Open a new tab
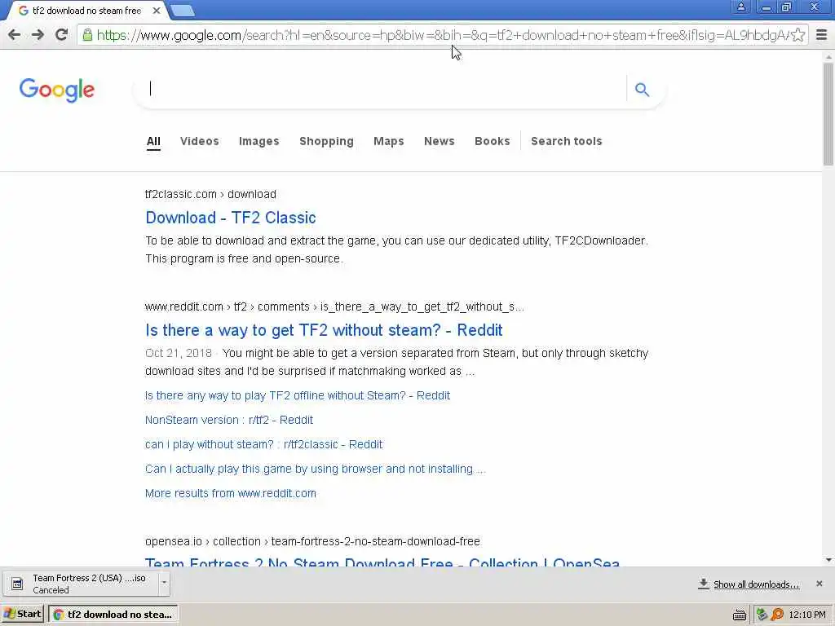Viewport: 835px width, 626px height. tap(183, 11)
